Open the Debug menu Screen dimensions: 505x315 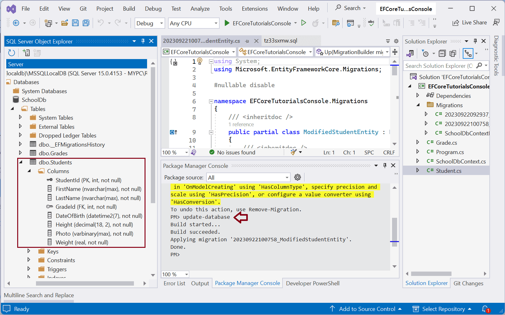point(153,9)
